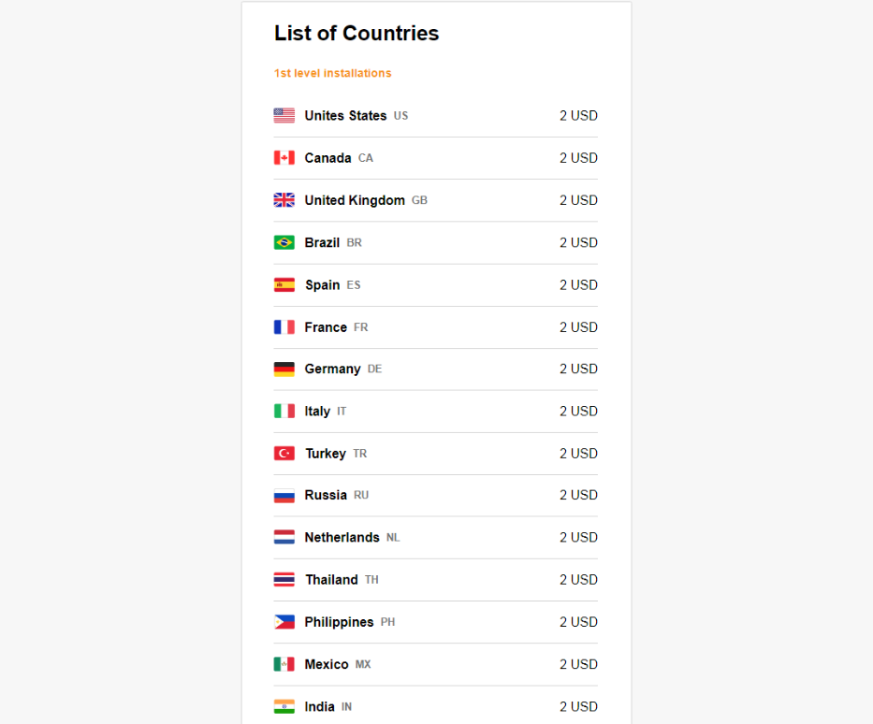Viewport: 873px width, 724px height.
Task: Select the Netherlands row label
Action: pyautogui.click(x=342, y=537)
